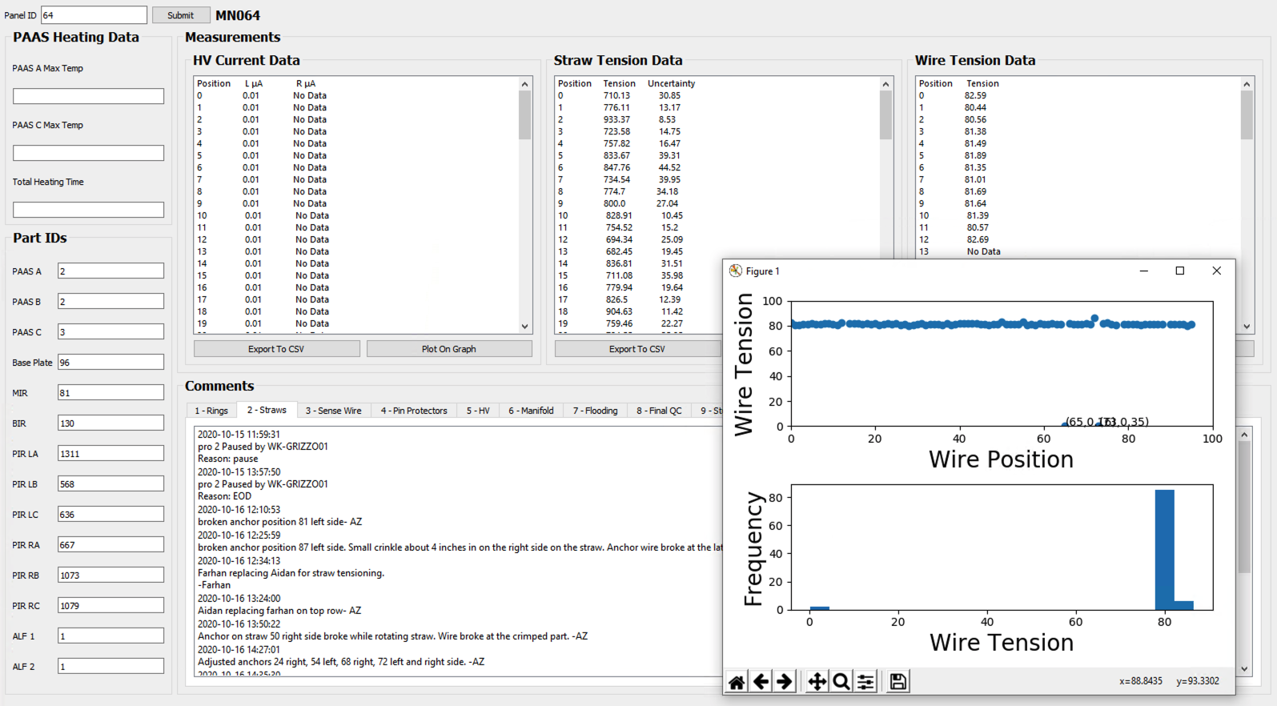Click the Back arrow in figure toolbar

761,681
